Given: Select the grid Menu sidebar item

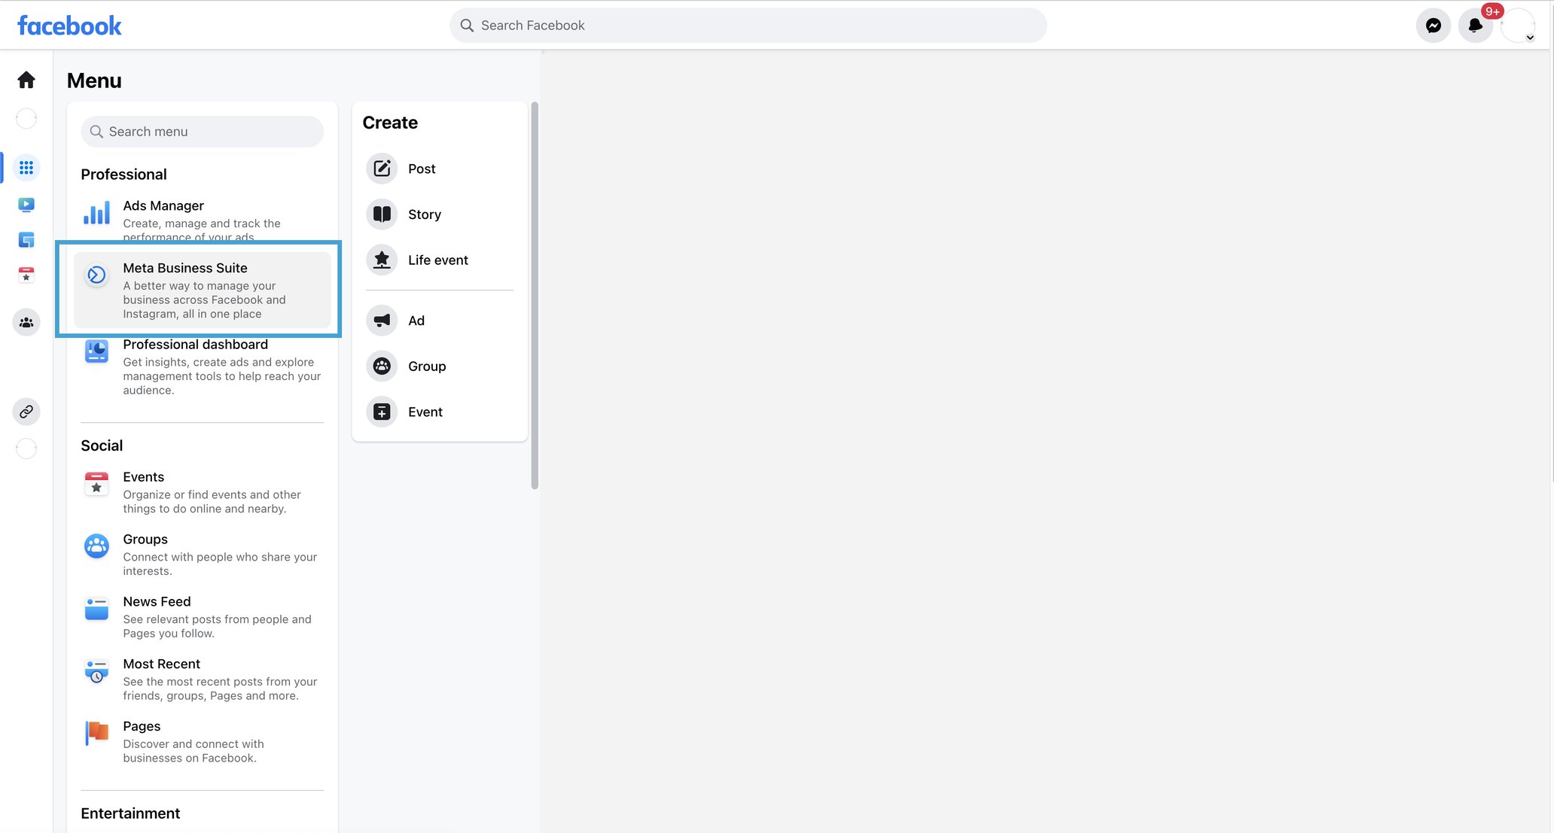Looking at the screenshot, I should click(x=26, y=168).
